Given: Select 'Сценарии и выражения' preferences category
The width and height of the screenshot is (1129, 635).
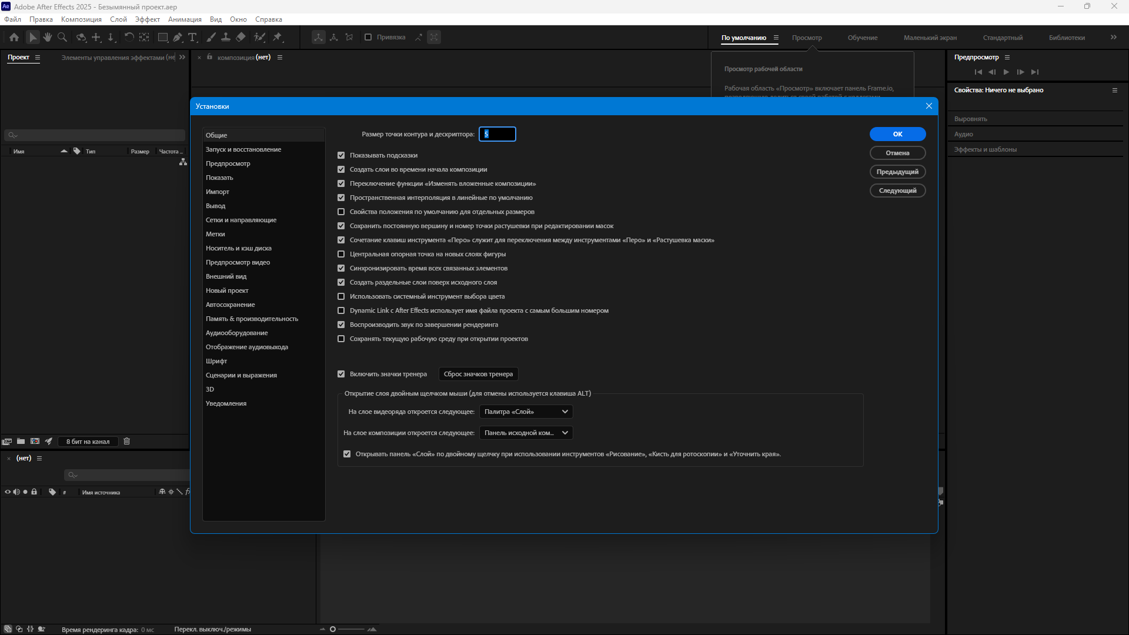Looking at the screenshot, I should (263, 375).
